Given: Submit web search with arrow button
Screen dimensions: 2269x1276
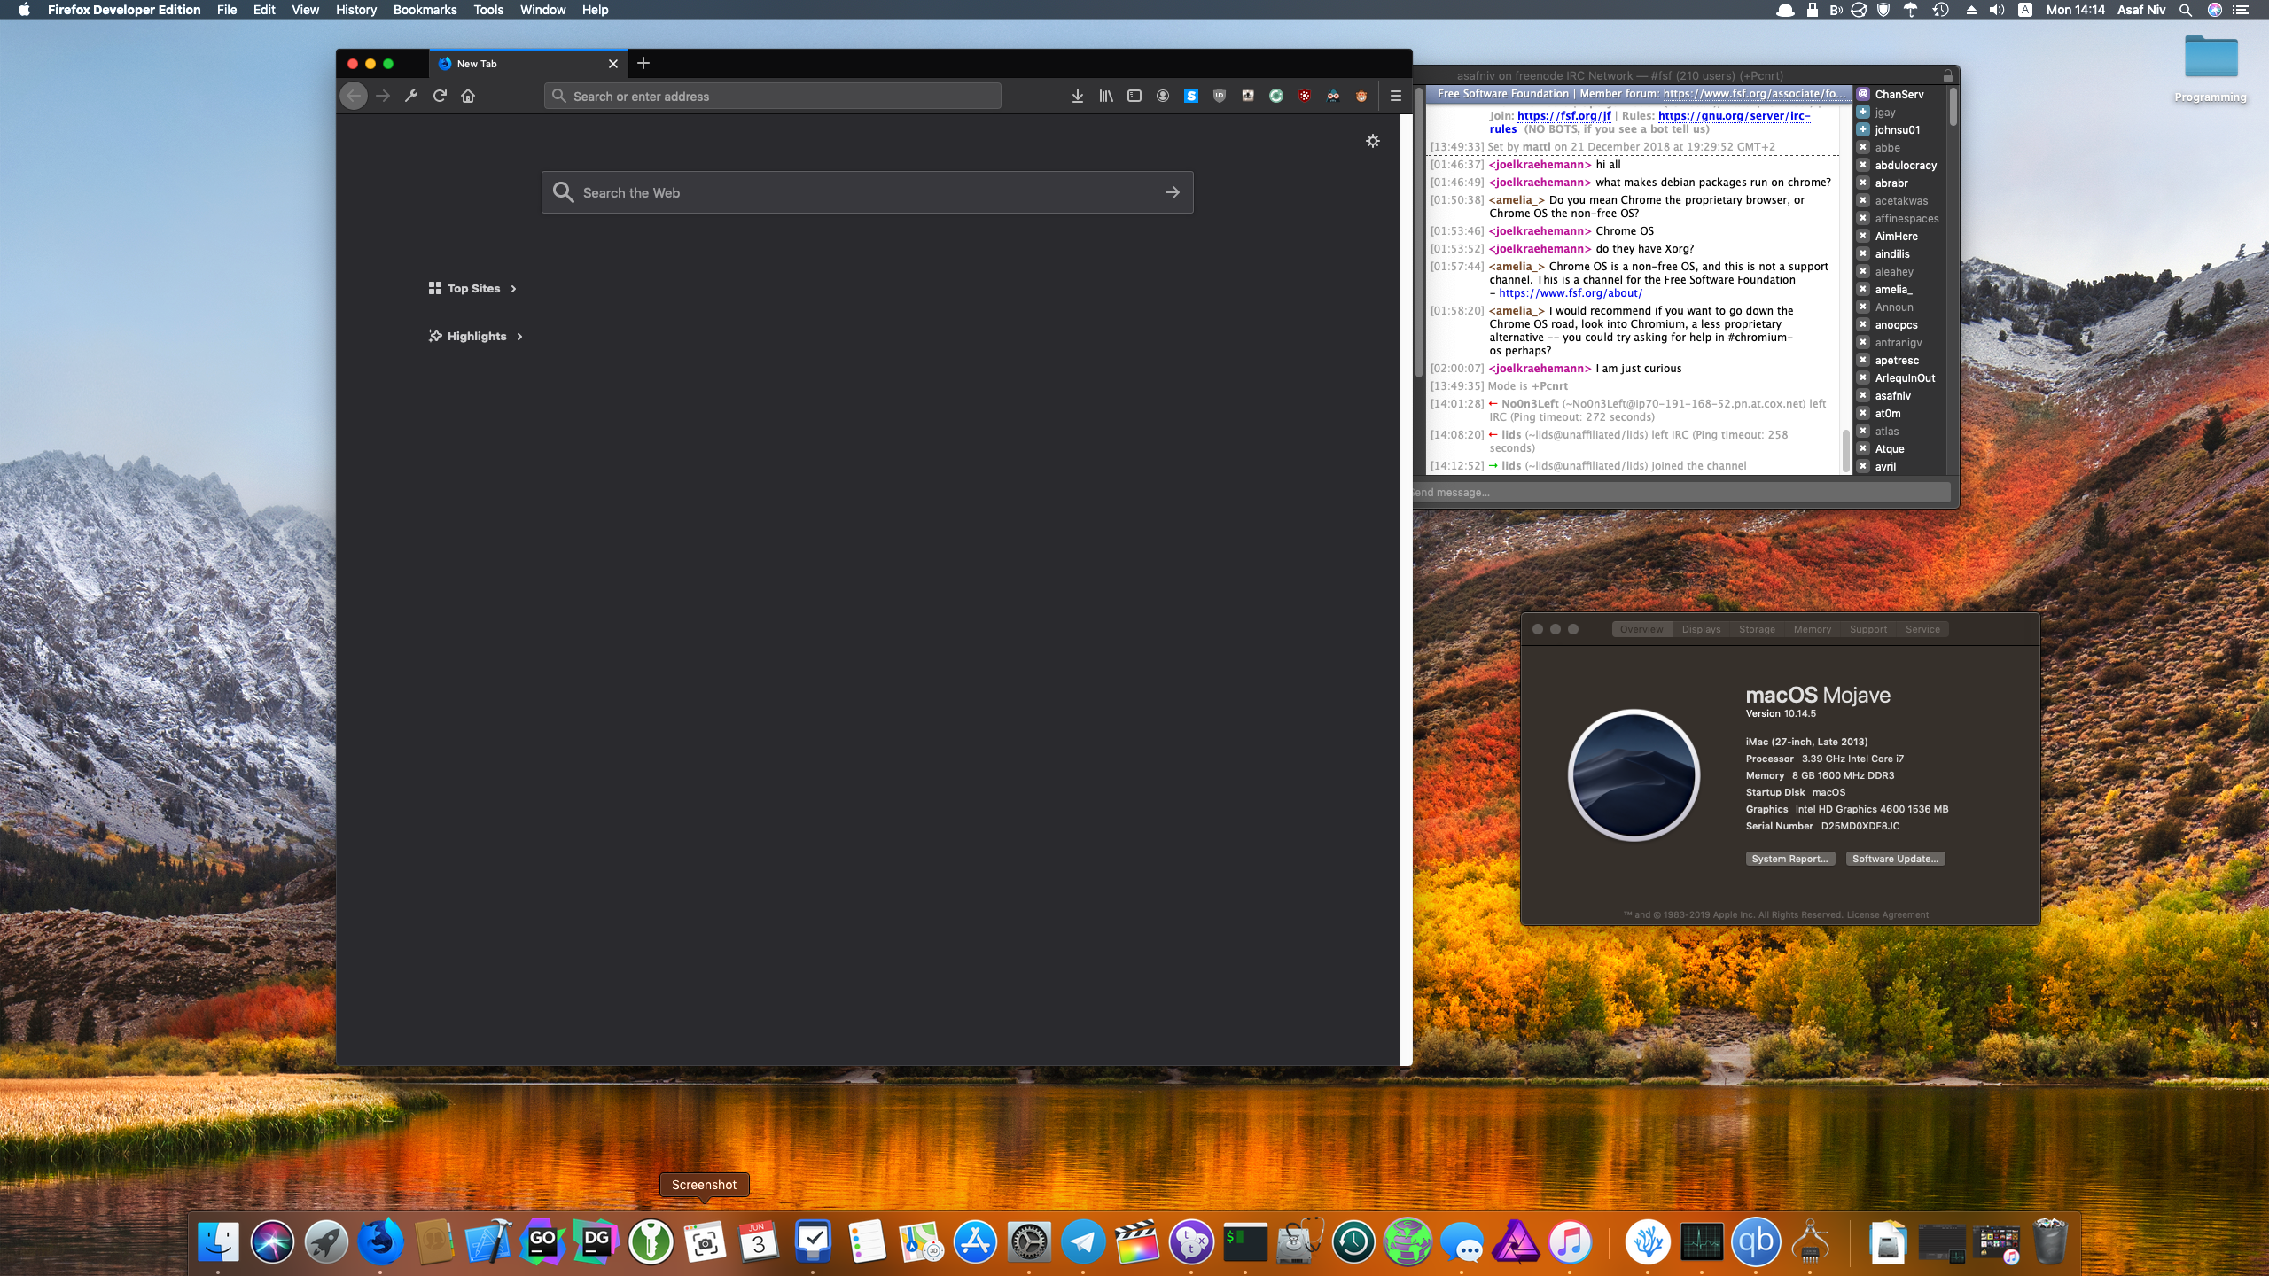Looking at the screenshot, I should pyautogui.click(x=1172, y=192).
